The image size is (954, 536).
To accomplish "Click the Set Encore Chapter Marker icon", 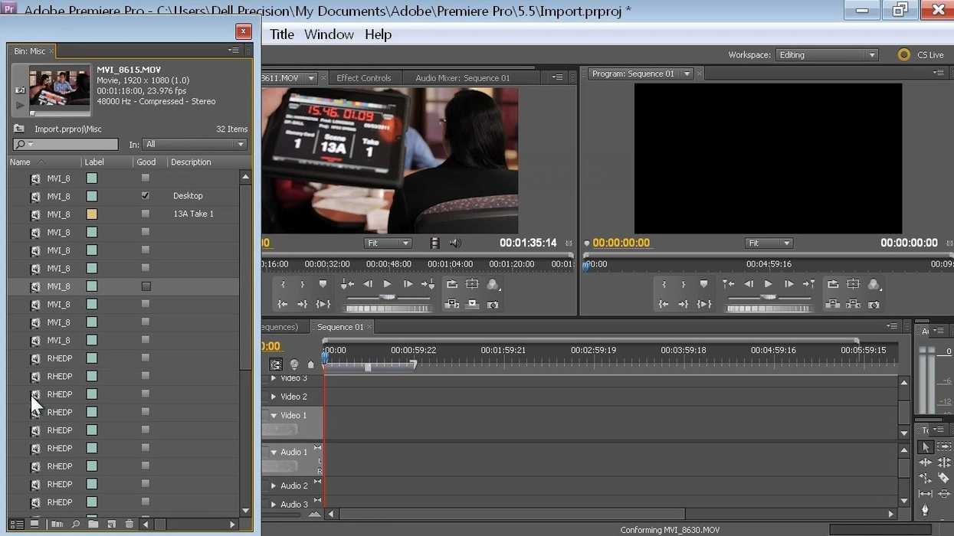I will click(293, 364).
